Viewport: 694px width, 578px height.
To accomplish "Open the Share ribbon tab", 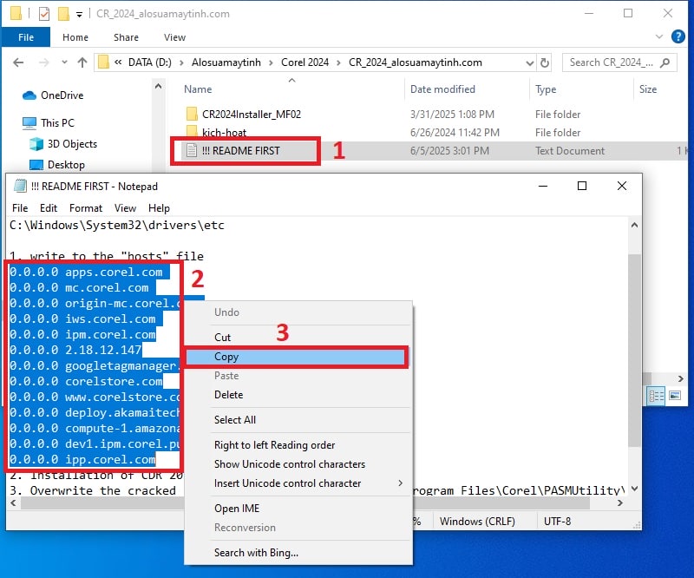I will pyautogui.click(x=126, y=37).
